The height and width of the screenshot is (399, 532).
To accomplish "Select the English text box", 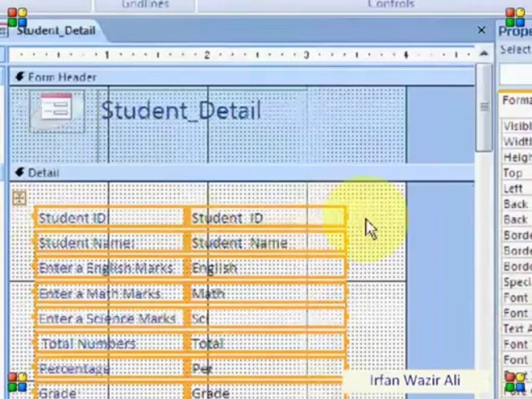I will [x=267, y=268].
